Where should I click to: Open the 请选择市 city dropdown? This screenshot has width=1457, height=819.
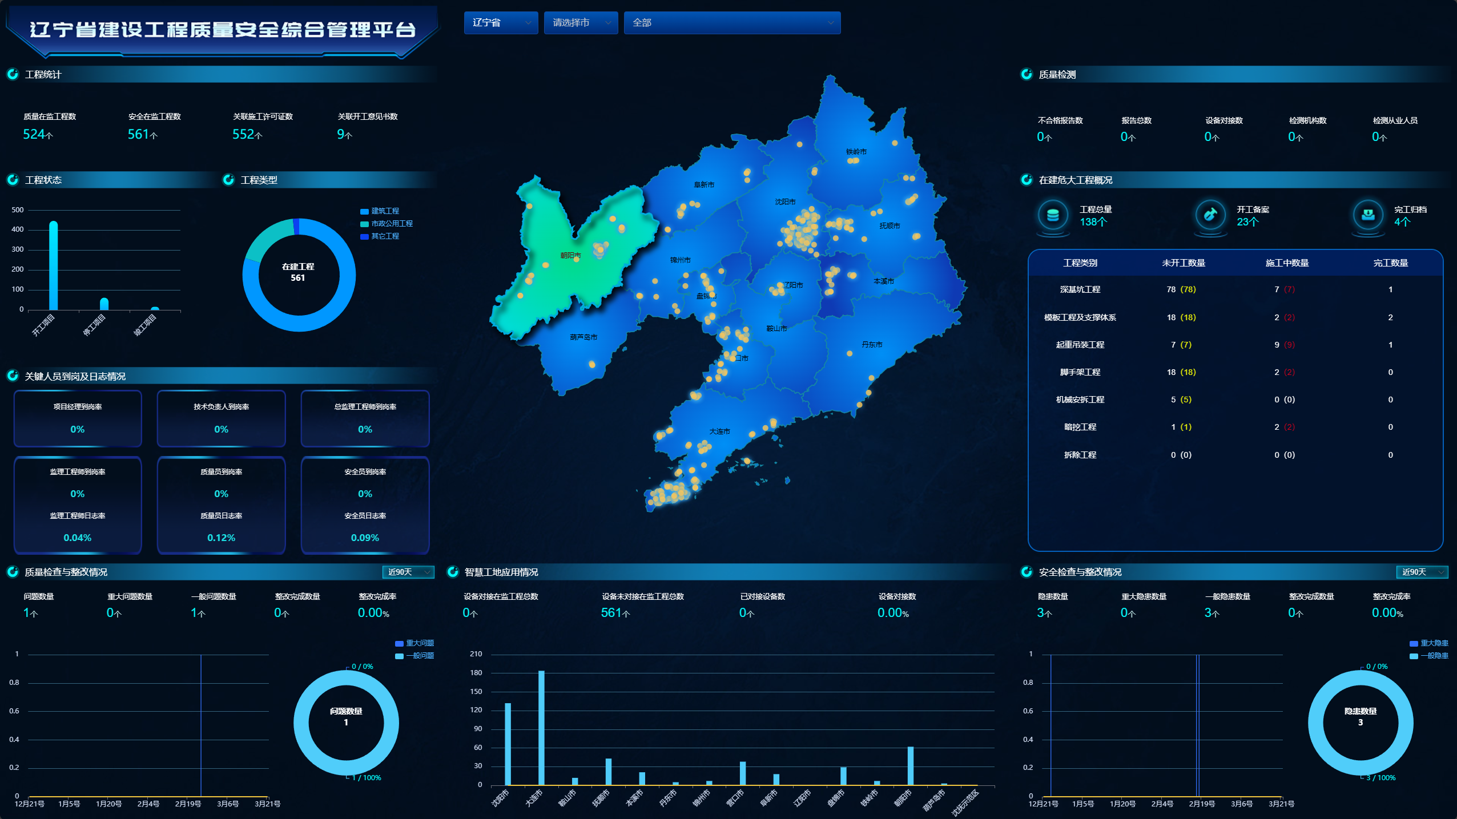581,23
